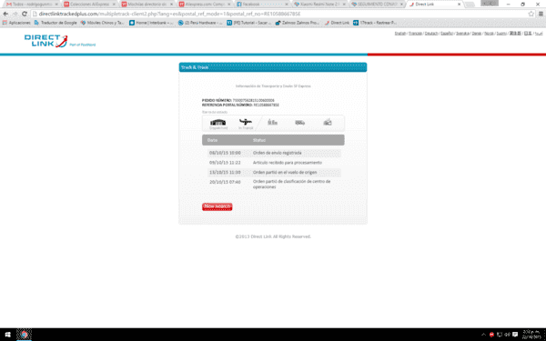Open the Móviles Chinos bookmark
Screen dimensions: 546x341
pos(102,23)
